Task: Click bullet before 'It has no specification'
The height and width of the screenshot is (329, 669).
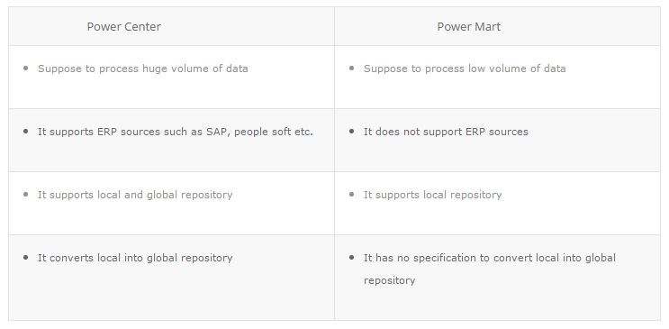Action: point(351,258)
